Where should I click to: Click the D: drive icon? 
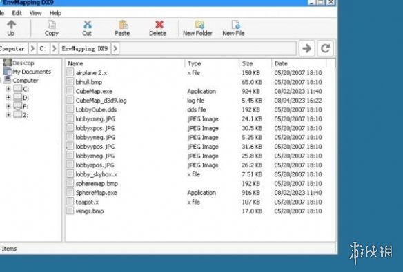tap(18, 98)
